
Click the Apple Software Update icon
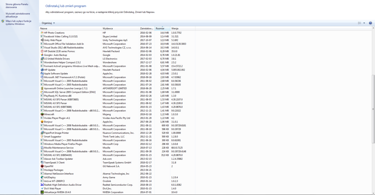[42, 73]
